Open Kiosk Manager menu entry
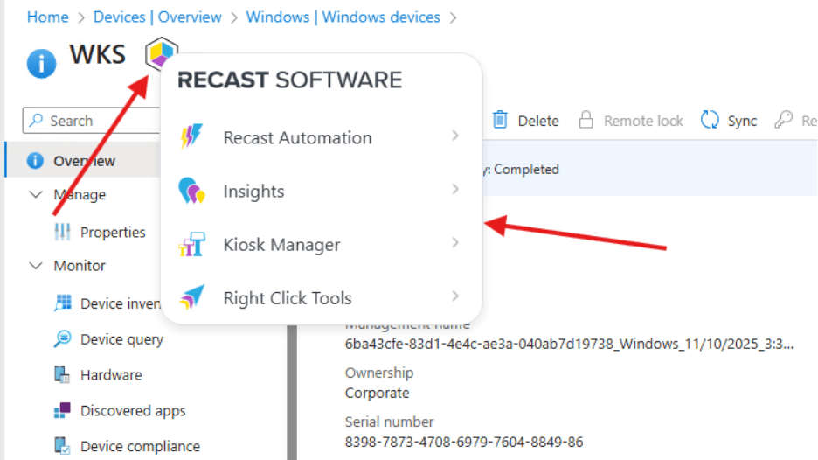818x460 pixels. (321, 244)
